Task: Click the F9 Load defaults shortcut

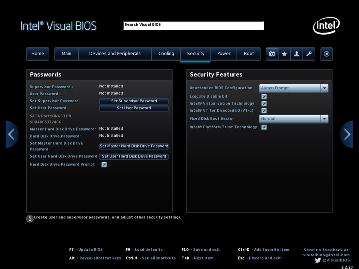Action: click(144, 250)
